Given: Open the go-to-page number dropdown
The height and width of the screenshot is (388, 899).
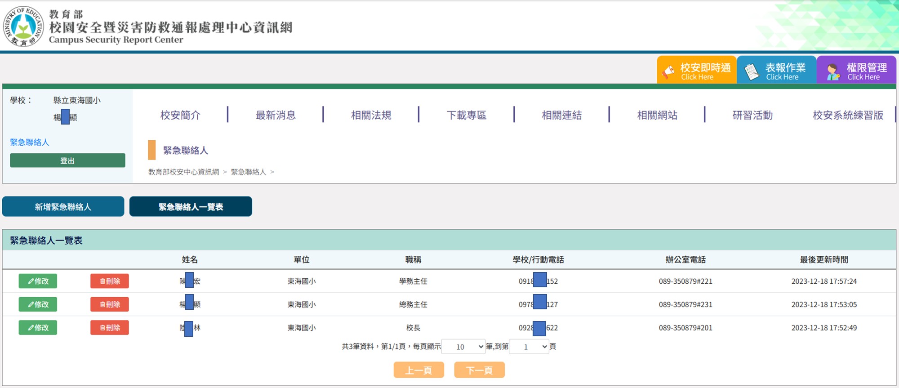Looking at the screenshot, I should tap(529, 347).
